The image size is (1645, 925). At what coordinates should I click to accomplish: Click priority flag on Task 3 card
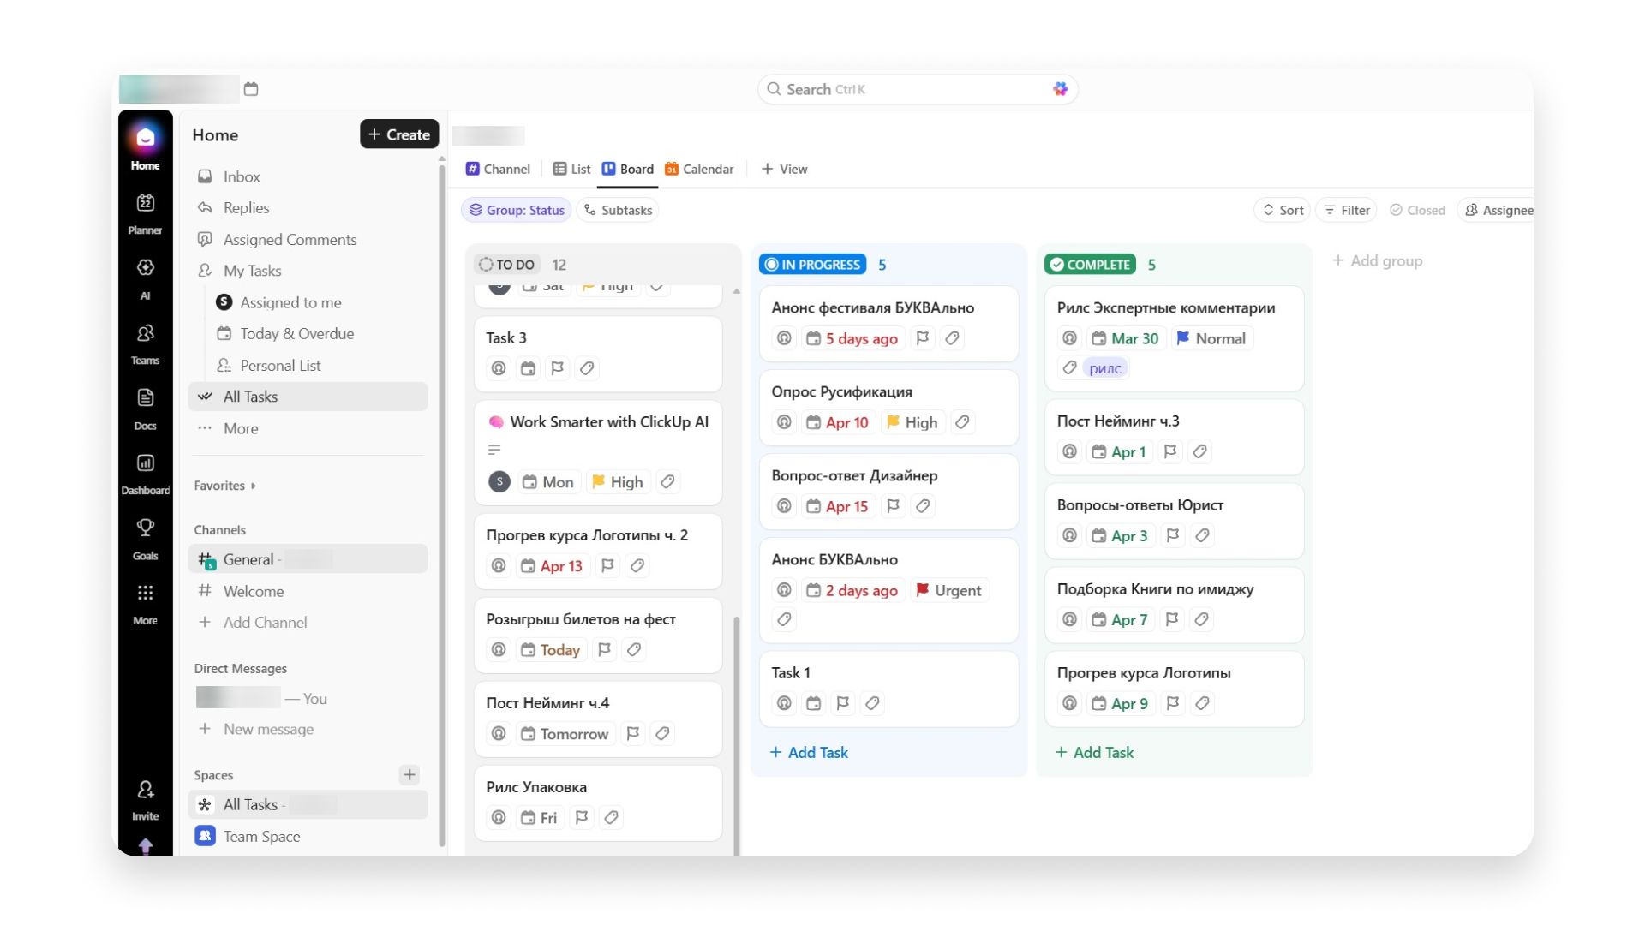(x=557, y=368)
